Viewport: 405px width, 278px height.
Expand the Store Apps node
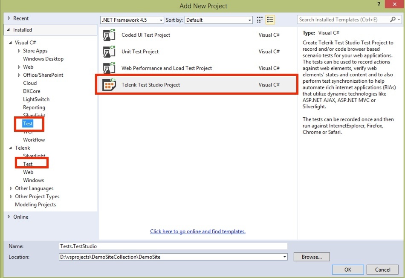[x=19, y=51]
